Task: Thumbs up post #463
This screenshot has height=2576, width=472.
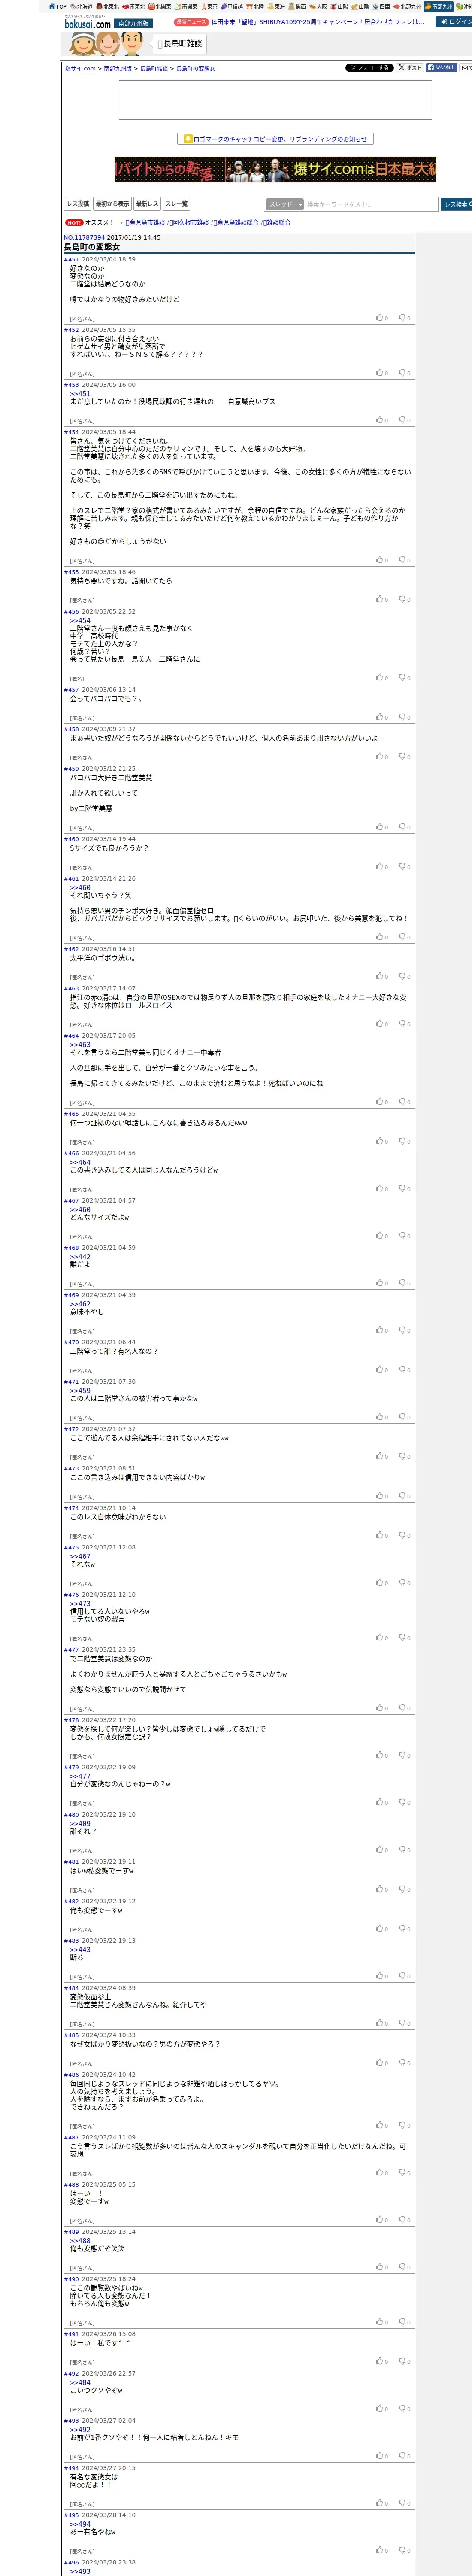Action: 380,1024
